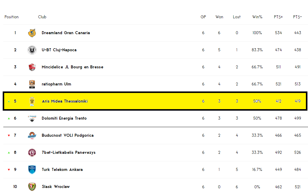Screen dimensions: 308x194
Task: Open Turk Telekom Ankara team name
Action: [x=62, y=170]
